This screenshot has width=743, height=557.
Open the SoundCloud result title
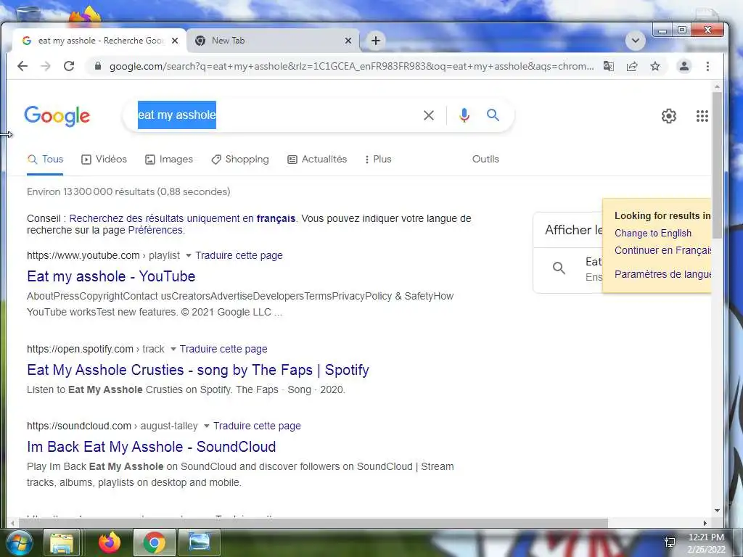[151, 447]
